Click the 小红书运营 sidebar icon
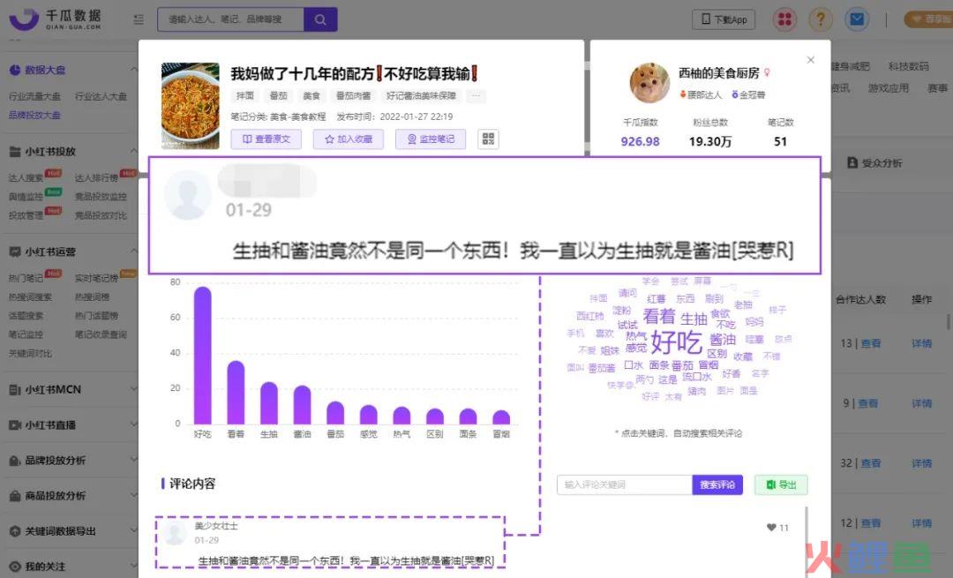The height and width of the screenshot is (578, 953). click(x=15, y=251)
